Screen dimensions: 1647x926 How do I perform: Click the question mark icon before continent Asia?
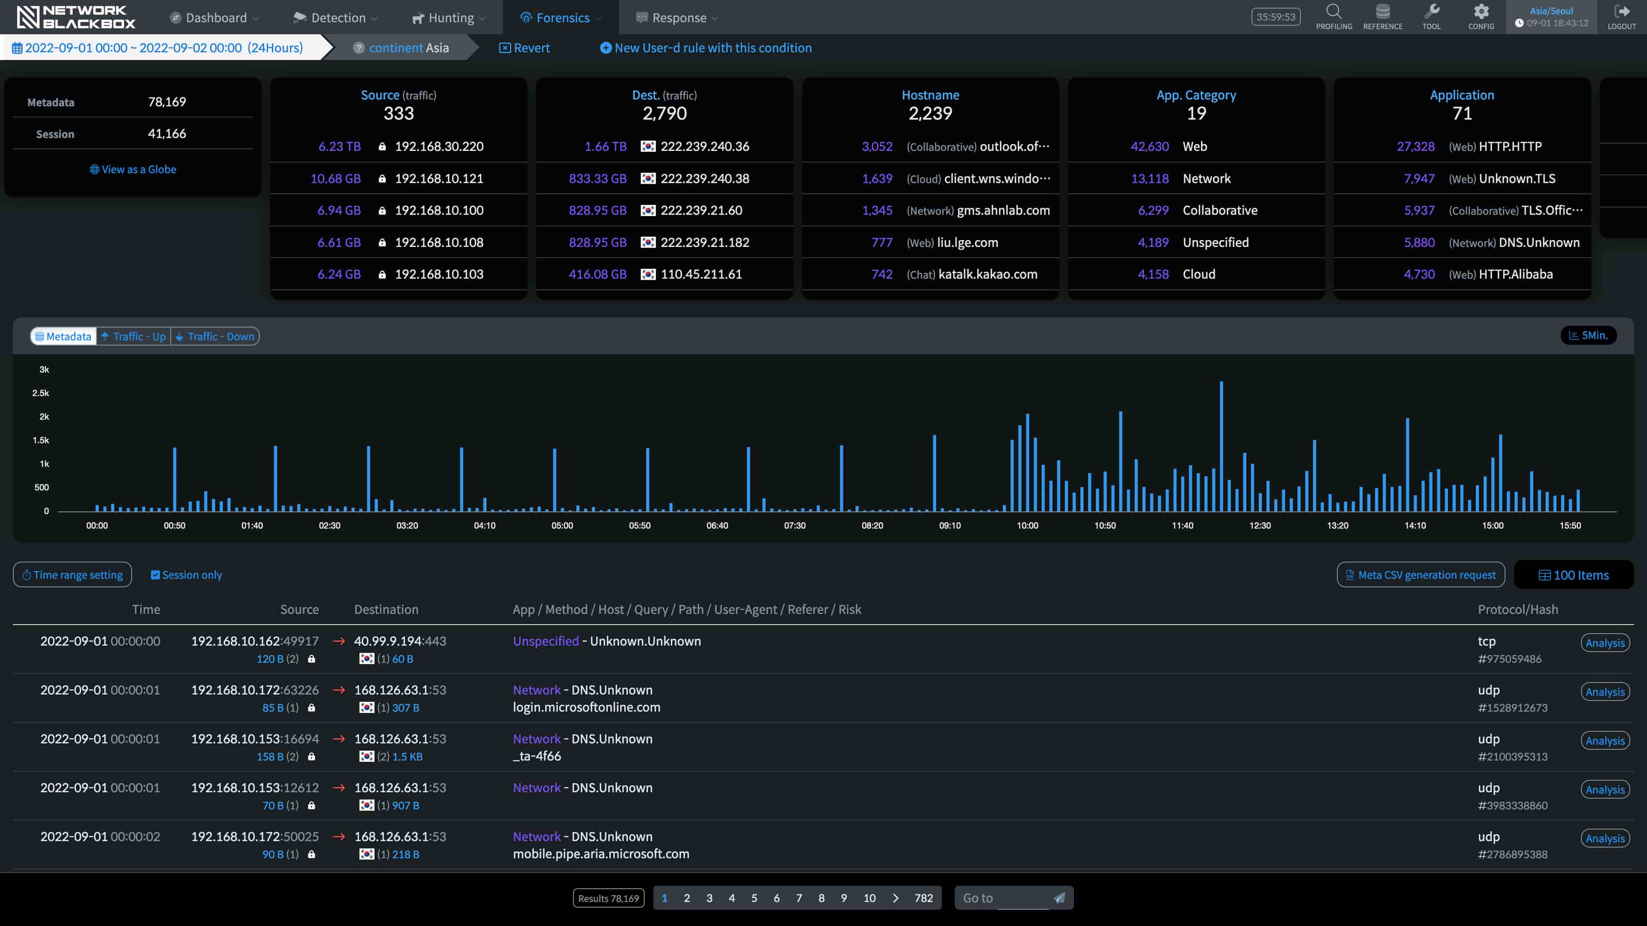[x=359, y=48]
